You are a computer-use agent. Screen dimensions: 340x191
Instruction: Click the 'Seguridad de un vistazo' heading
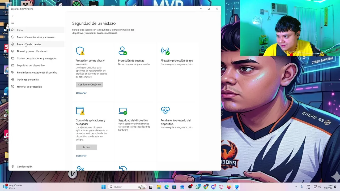(x=94, y=23)
